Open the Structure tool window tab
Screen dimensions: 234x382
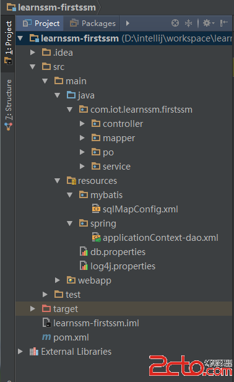pos(8,105)
